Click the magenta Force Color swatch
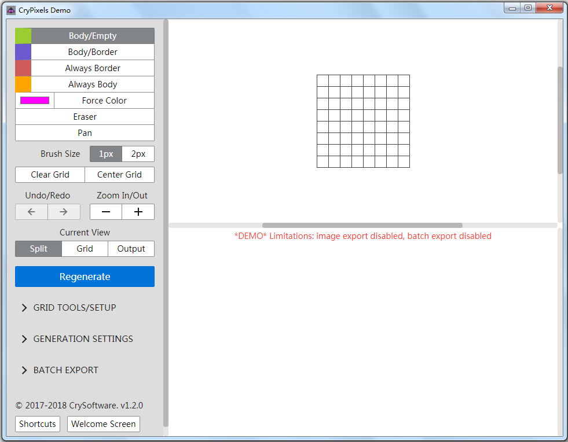Viewport: 568px width, 442px height. (x=34, y=100)
